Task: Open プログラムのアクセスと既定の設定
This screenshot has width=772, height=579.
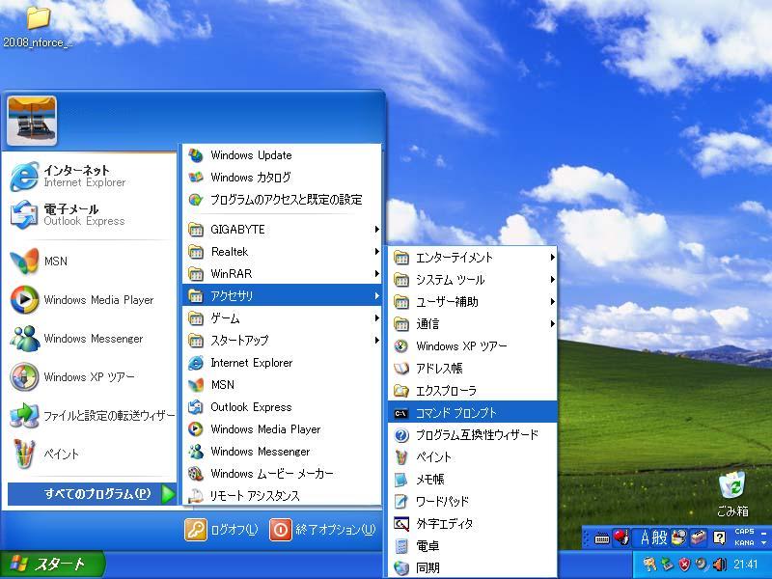Action: coord(282,200)
